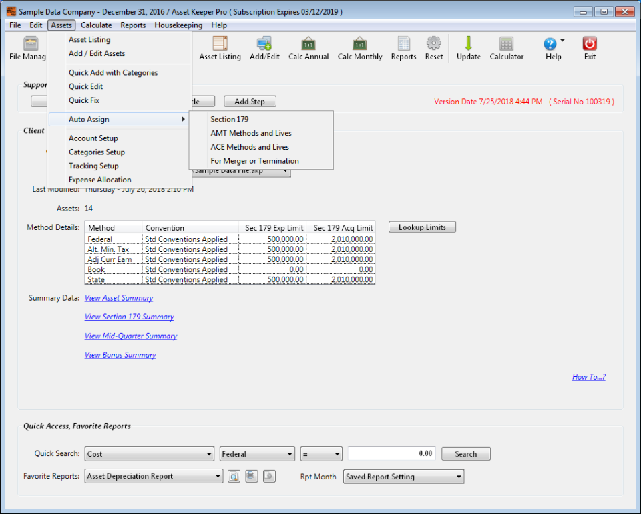Open the built-in Calculator
641x514 pixels.
pyautogui.click(x=505, y=47)
